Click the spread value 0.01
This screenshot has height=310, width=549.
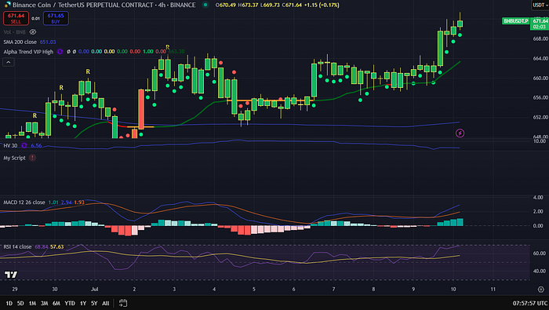[x=35, y=19]
